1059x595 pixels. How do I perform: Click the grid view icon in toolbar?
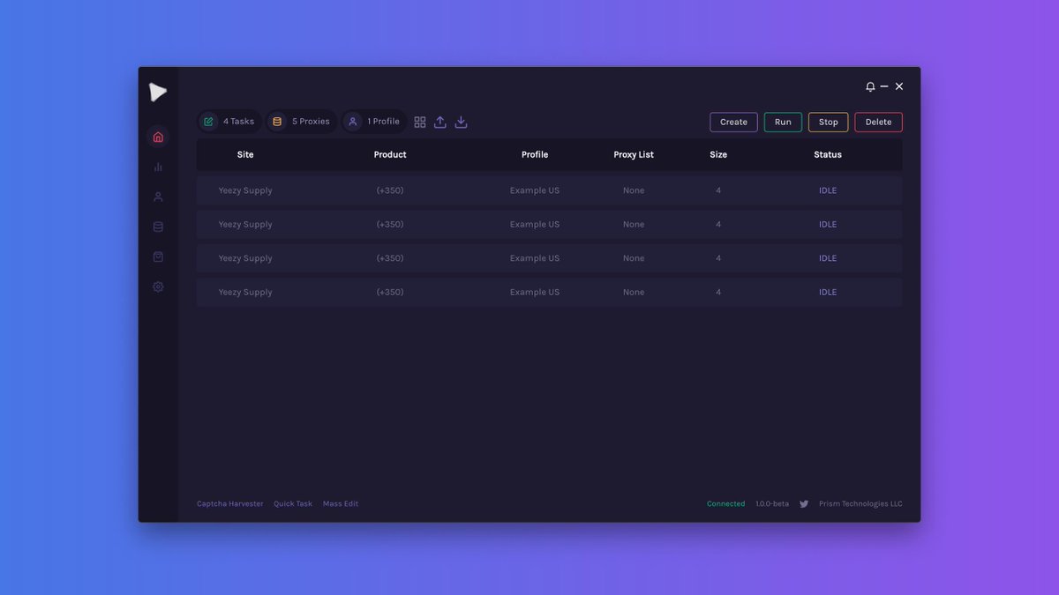coord(420,122)
